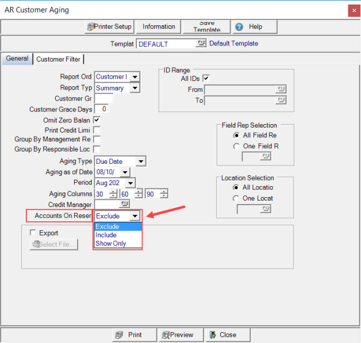
Task: Switch to the Customer Filter tab
Action: click(x=58, y=59)
